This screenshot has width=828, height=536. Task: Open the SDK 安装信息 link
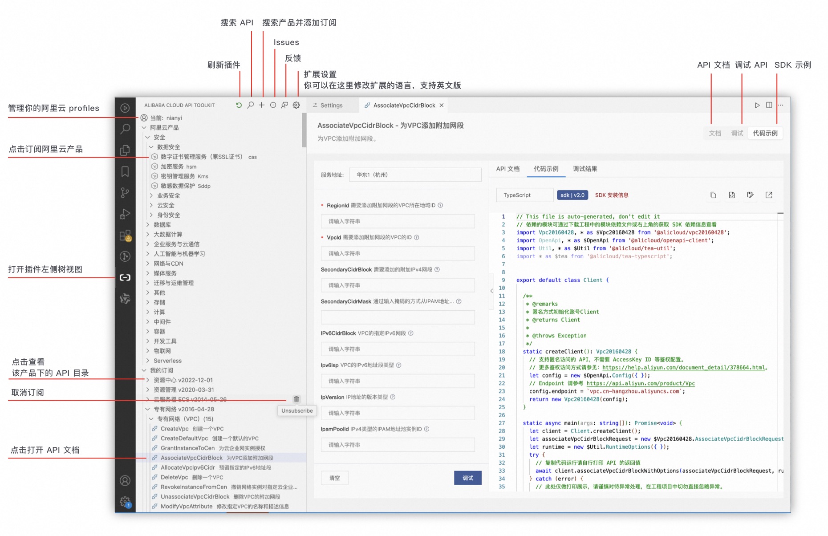click(613, 195)
